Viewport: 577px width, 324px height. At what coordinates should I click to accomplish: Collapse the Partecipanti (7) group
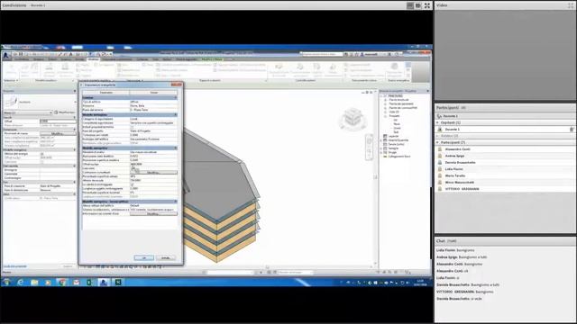(x=437, y=142)
